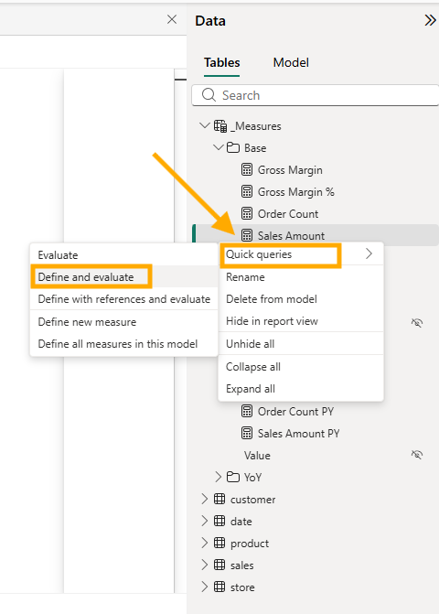The height and width of the screenshot is (614, 439).
Task: Select the Gross Margin % measure name
Action: click(295, 192)
